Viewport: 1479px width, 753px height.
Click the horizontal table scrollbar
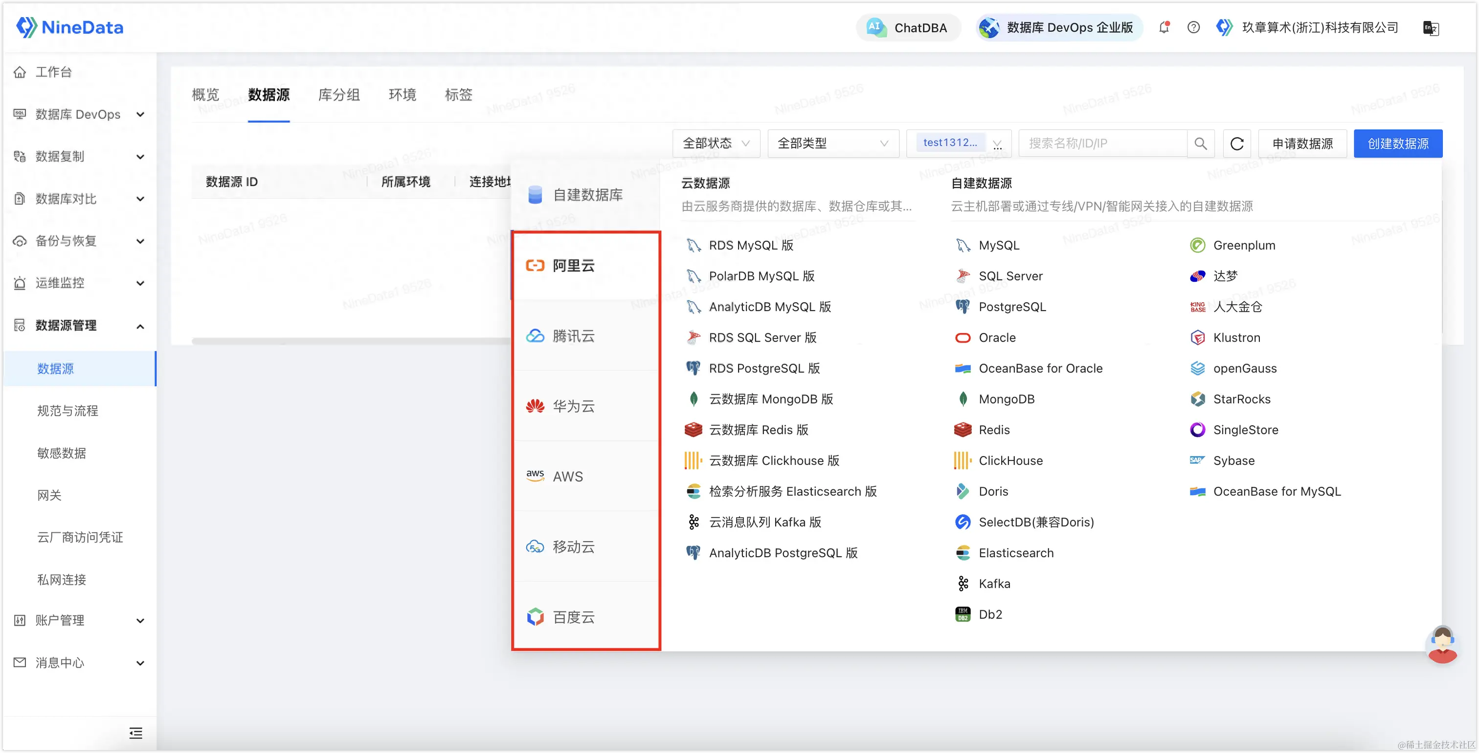(350, 341)
